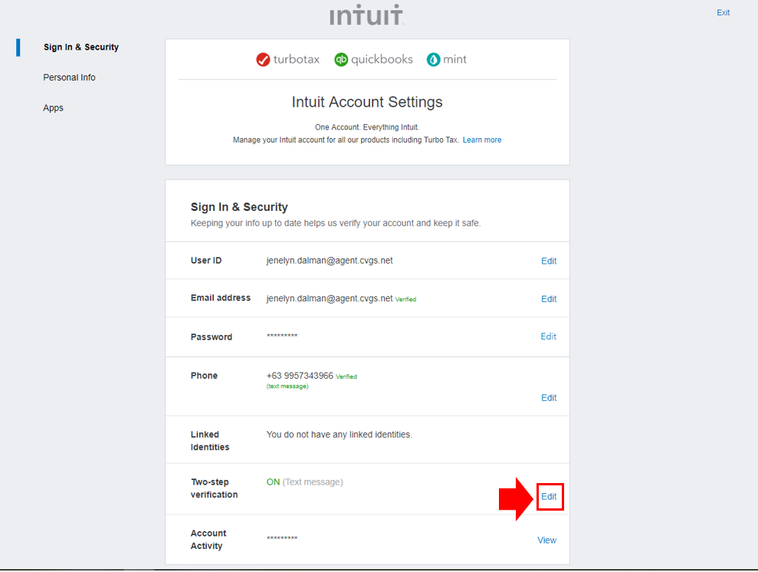Click the (text message) note under phone
This screenshot has height=572, width=758.
click(287, 386)
